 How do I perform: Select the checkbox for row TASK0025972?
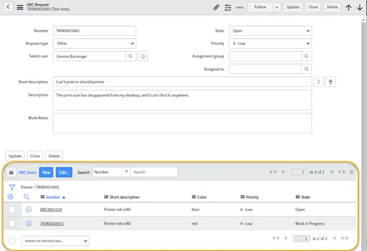12,223
